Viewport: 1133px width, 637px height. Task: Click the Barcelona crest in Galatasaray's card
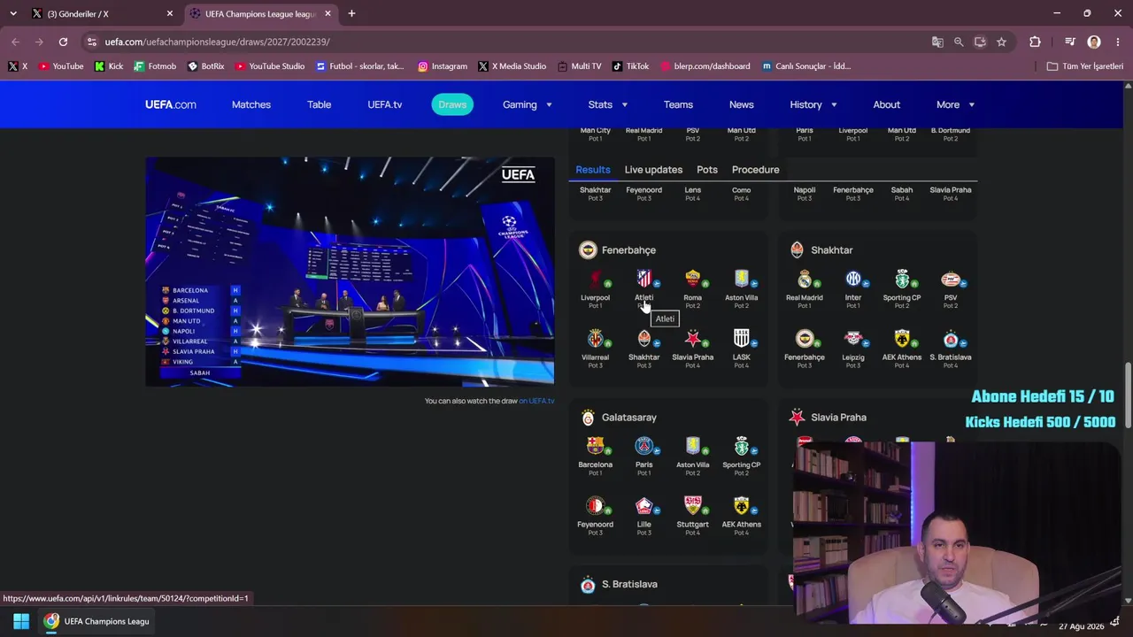(595, 447)
